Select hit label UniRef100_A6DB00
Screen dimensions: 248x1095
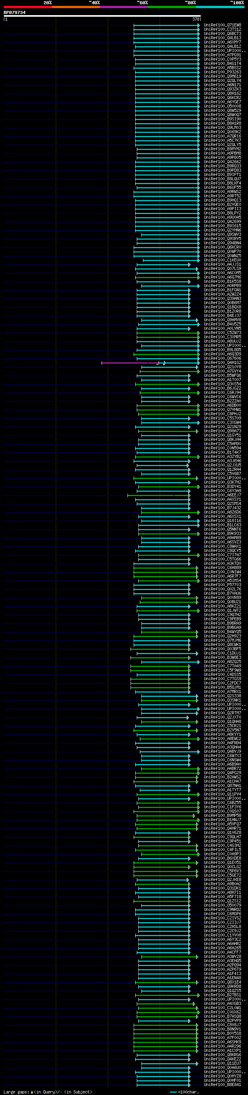pos(222,405)
